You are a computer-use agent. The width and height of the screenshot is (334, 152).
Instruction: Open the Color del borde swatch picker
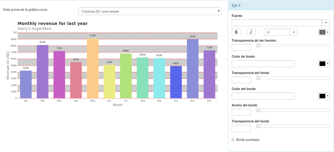(324, 96)
